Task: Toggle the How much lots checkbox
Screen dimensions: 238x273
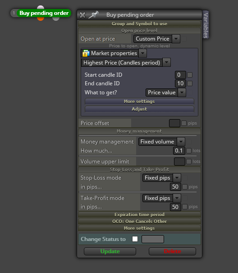Action: coord(189,151)
